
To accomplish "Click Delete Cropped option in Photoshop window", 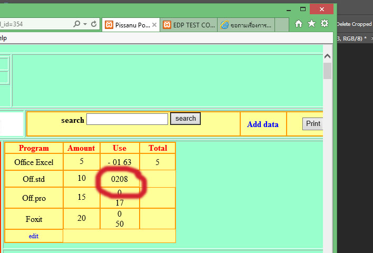I will 354,24.
